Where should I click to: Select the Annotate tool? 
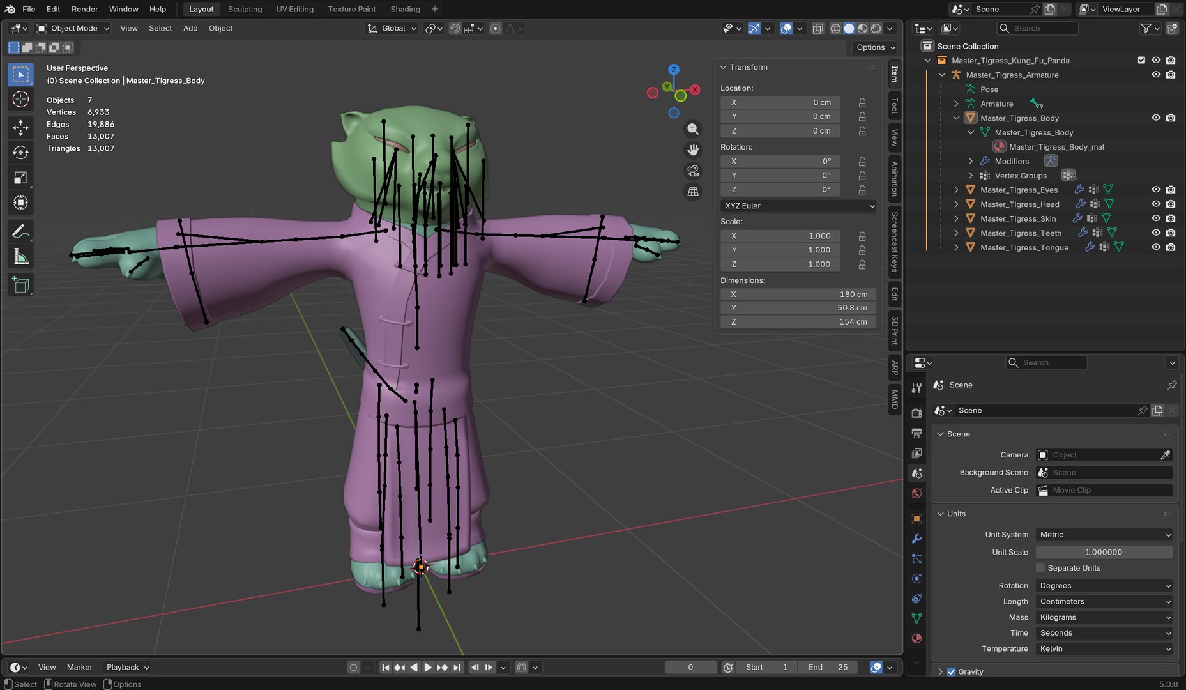[20, 231]
